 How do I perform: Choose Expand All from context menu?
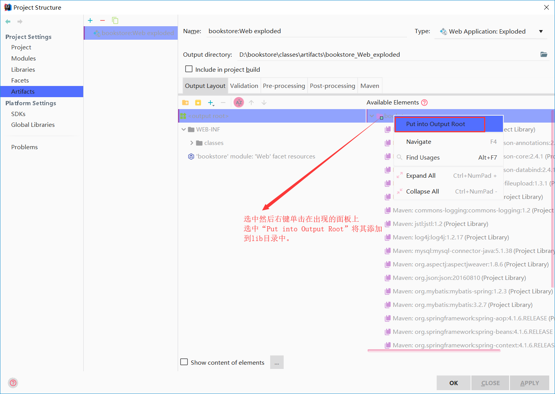449,176
